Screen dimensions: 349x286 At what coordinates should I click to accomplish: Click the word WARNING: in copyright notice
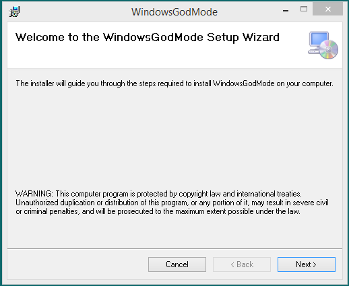(34, 194)
